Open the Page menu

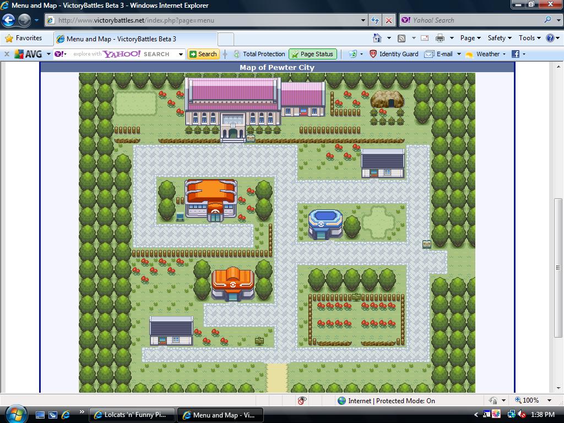(x=470, y=38)
